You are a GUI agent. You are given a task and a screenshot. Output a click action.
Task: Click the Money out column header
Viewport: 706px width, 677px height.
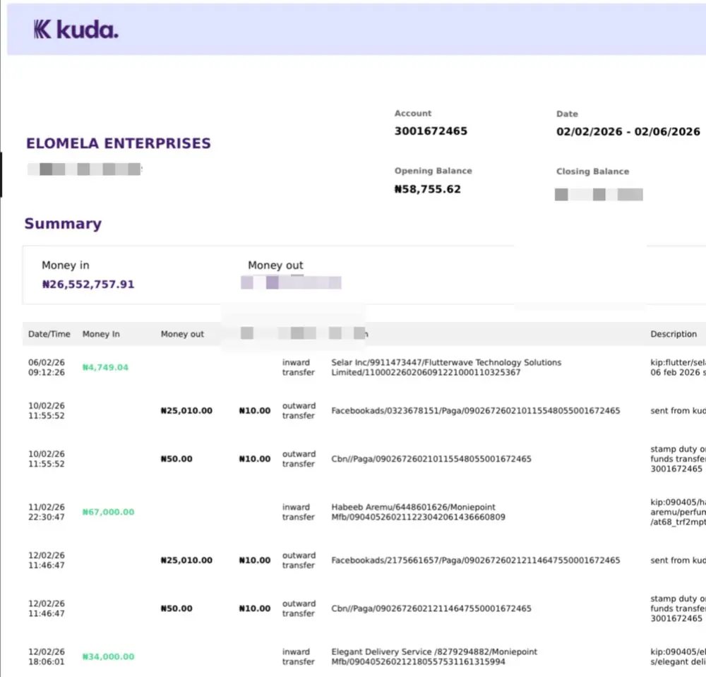182,334
